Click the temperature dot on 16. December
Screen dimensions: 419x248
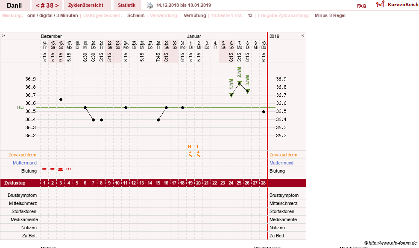pyautogui.click(x=61, y=99)
